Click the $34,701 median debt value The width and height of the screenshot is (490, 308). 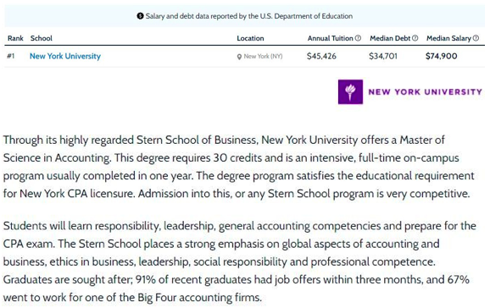point(383,56)
